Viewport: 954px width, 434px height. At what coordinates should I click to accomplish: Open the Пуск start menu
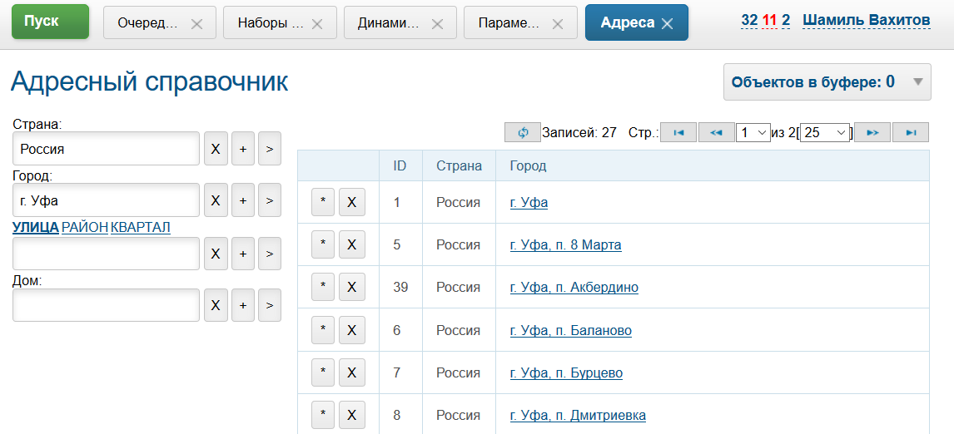[x=50, y=22]
